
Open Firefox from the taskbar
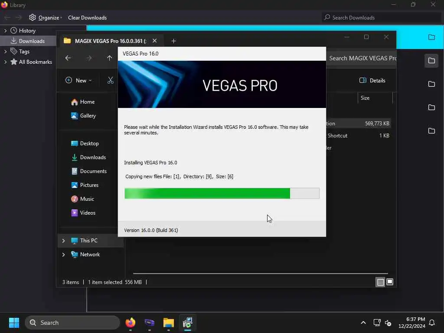point(130,323)
